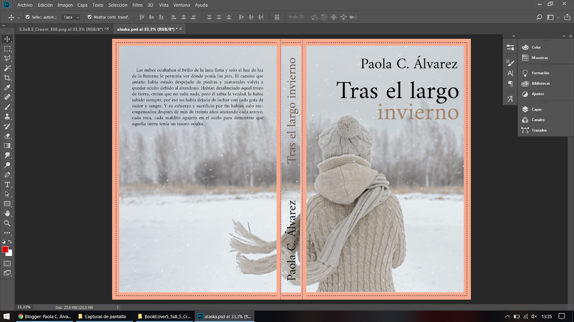Click the status bar info arrow

click(118, 307)
